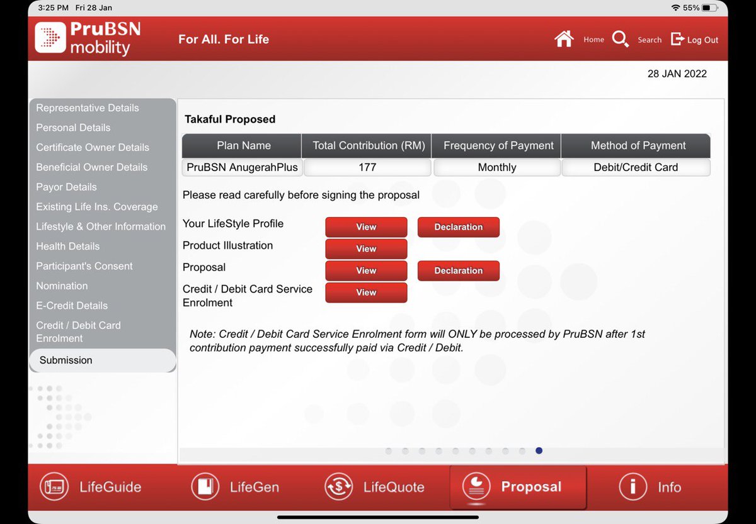This screenshot has width=756, height=524.
Task: Tap the Debit/Credit Card payment method value
Action: (x=636, y=167)
